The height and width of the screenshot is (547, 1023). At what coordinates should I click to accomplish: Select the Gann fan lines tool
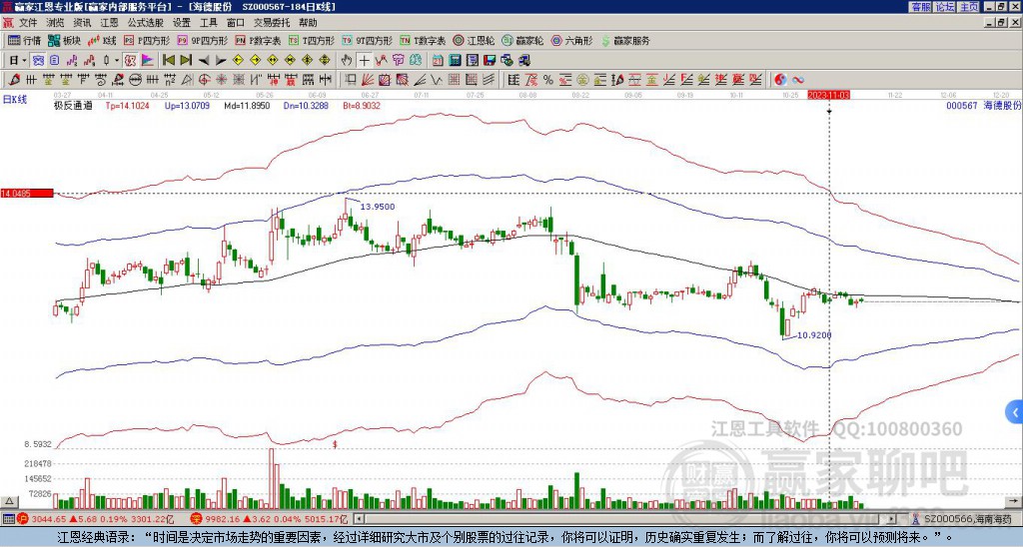click(368, 80)
